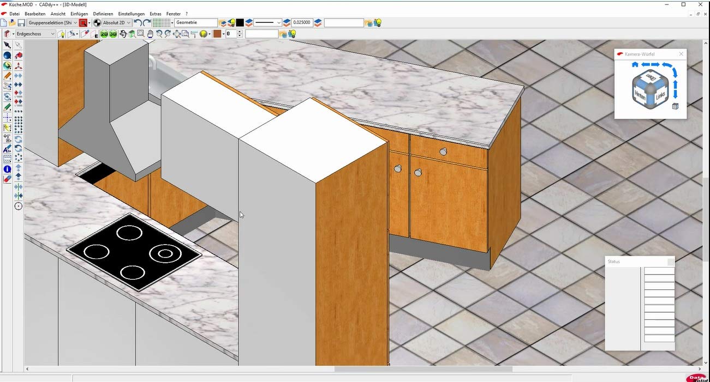
Task: Open the Gruppenselektion dropdown
Action: (53, 23)
